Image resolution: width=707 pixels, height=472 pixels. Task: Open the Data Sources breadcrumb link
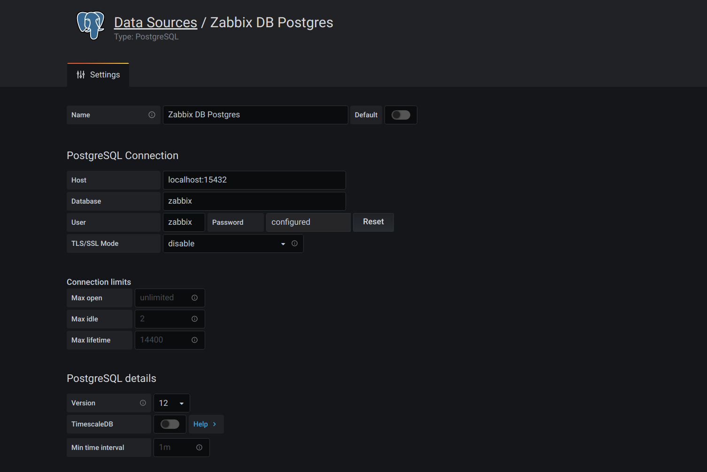click(155, 22)
